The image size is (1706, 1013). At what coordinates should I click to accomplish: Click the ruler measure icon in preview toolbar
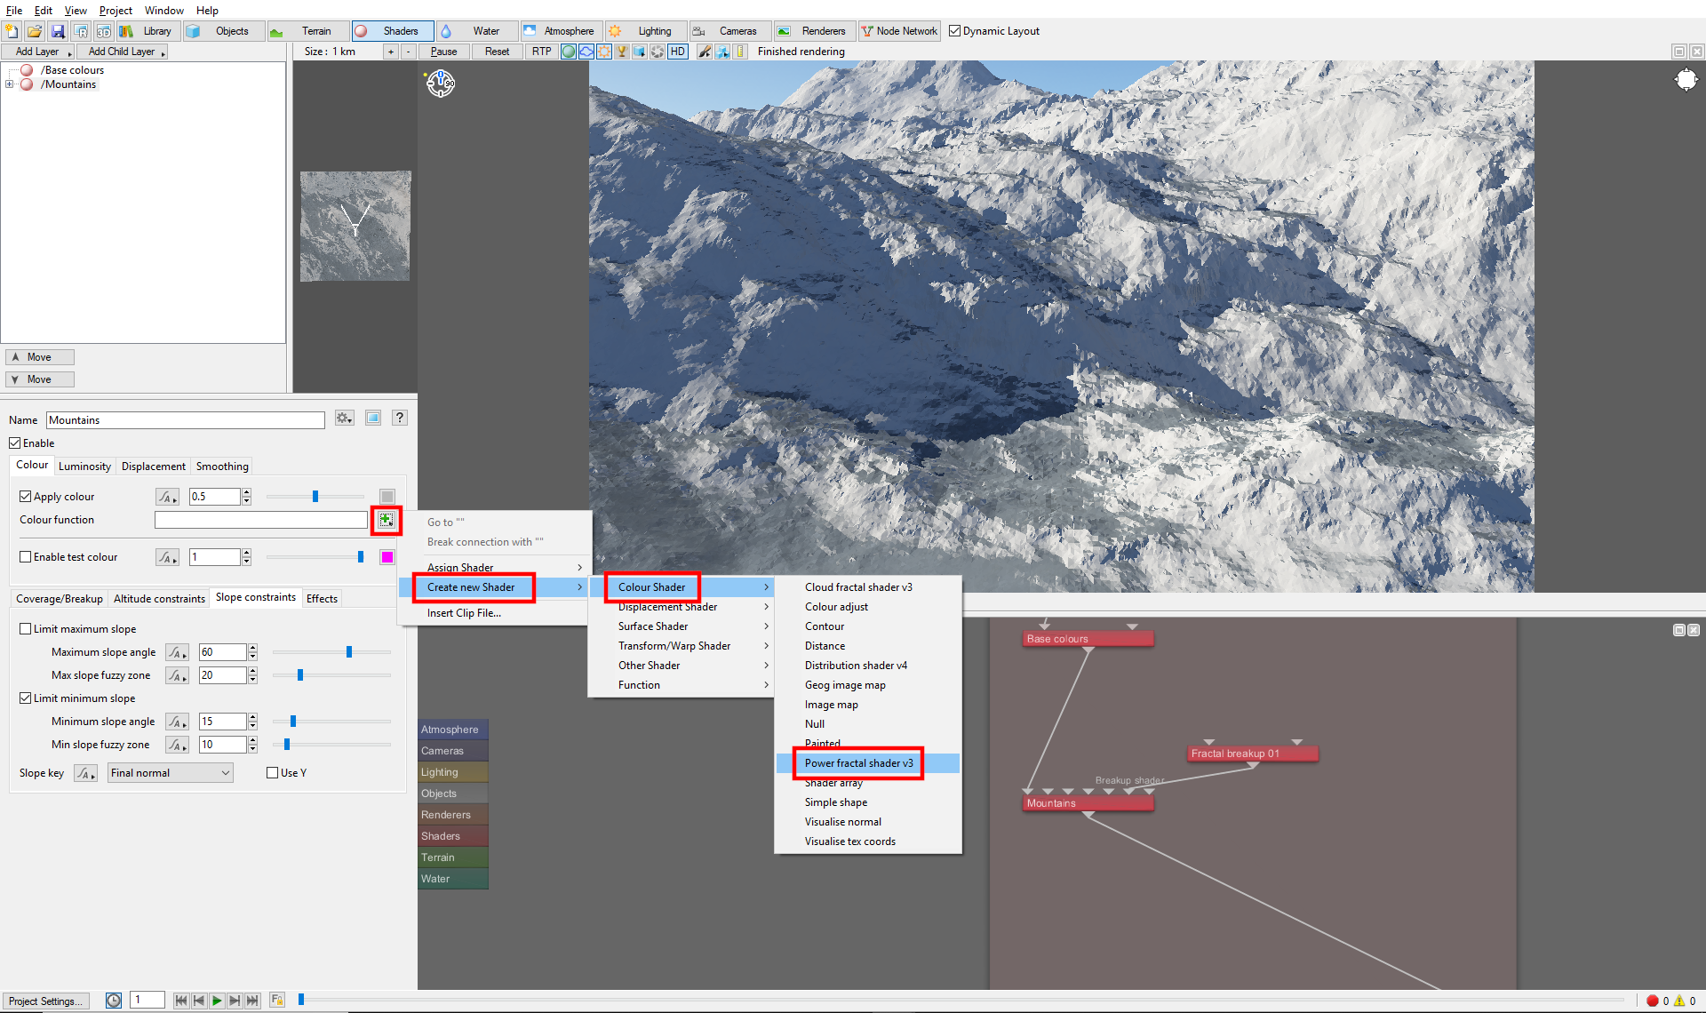click(x=741, y=52)
